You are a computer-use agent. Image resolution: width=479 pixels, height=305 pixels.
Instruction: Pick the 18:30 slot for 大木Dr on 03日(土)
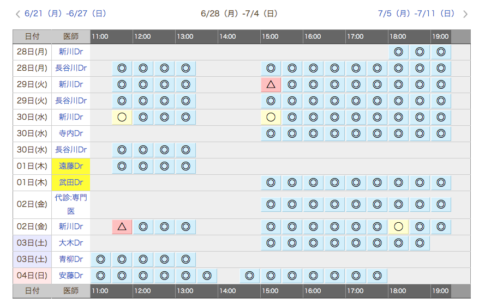click(x=420, y=243)
